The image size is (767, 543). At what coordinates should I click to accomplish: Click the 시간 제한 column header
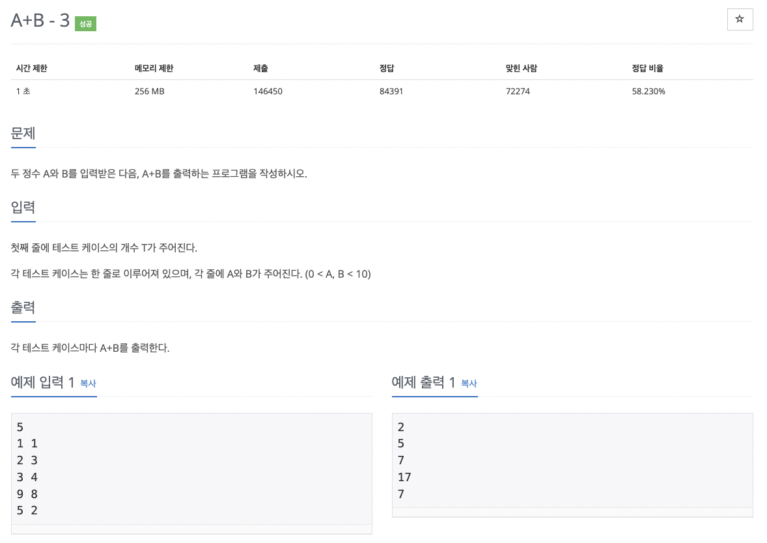[31, 68]
